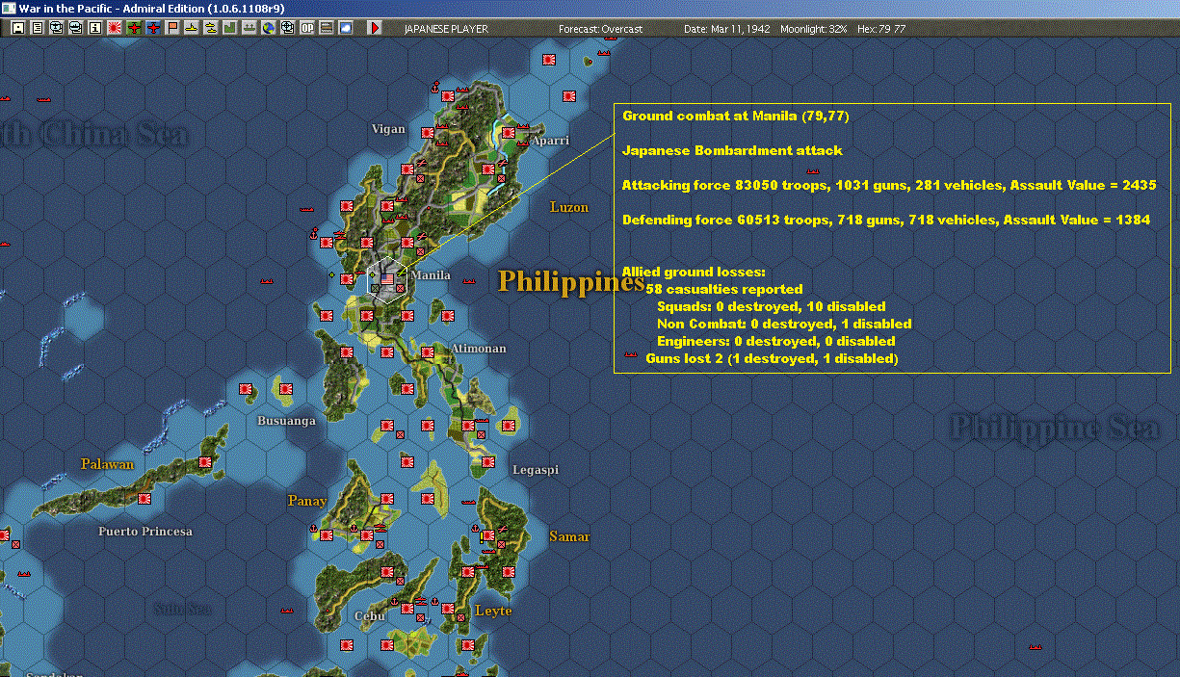Viewport: 1180px width, 677px height.
Task: Click 'Non Combat: 0 destroyed, 1 disabled' line
Action: 784,324
